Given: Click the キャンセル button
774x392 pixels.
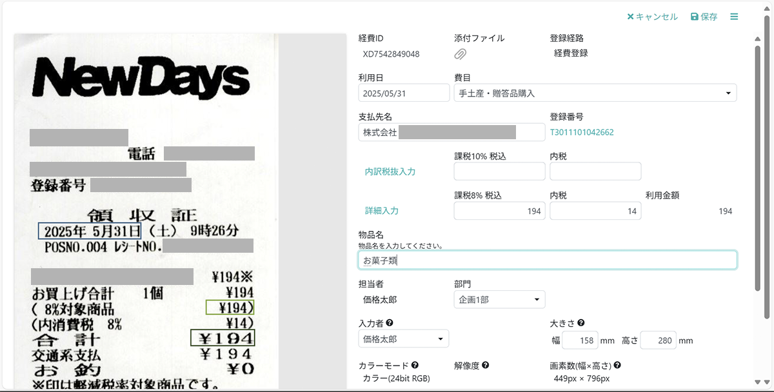Looking at the screenshot, I should (x=652, y=17).
